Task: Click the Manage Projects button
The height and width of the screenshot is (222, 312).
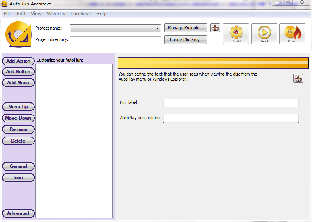Action: point(186,28)
